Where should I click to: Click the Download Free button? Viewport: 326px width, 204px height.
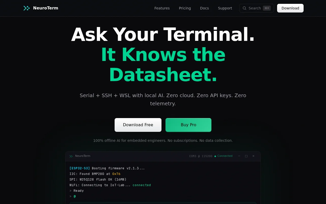[138, 125]
